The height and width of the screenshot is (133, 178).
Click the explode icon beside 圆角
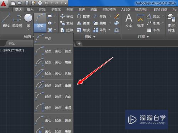(x=116, y=23)
